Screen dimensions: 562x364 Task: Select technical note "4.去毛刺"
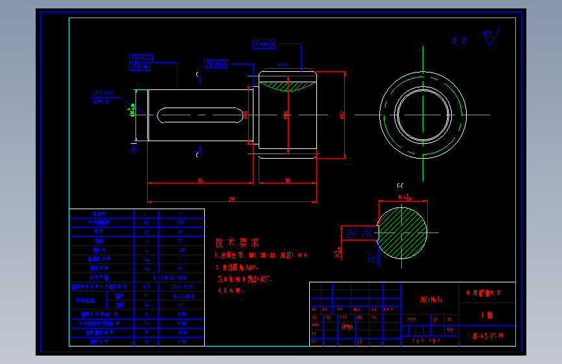tap(231, 291)
